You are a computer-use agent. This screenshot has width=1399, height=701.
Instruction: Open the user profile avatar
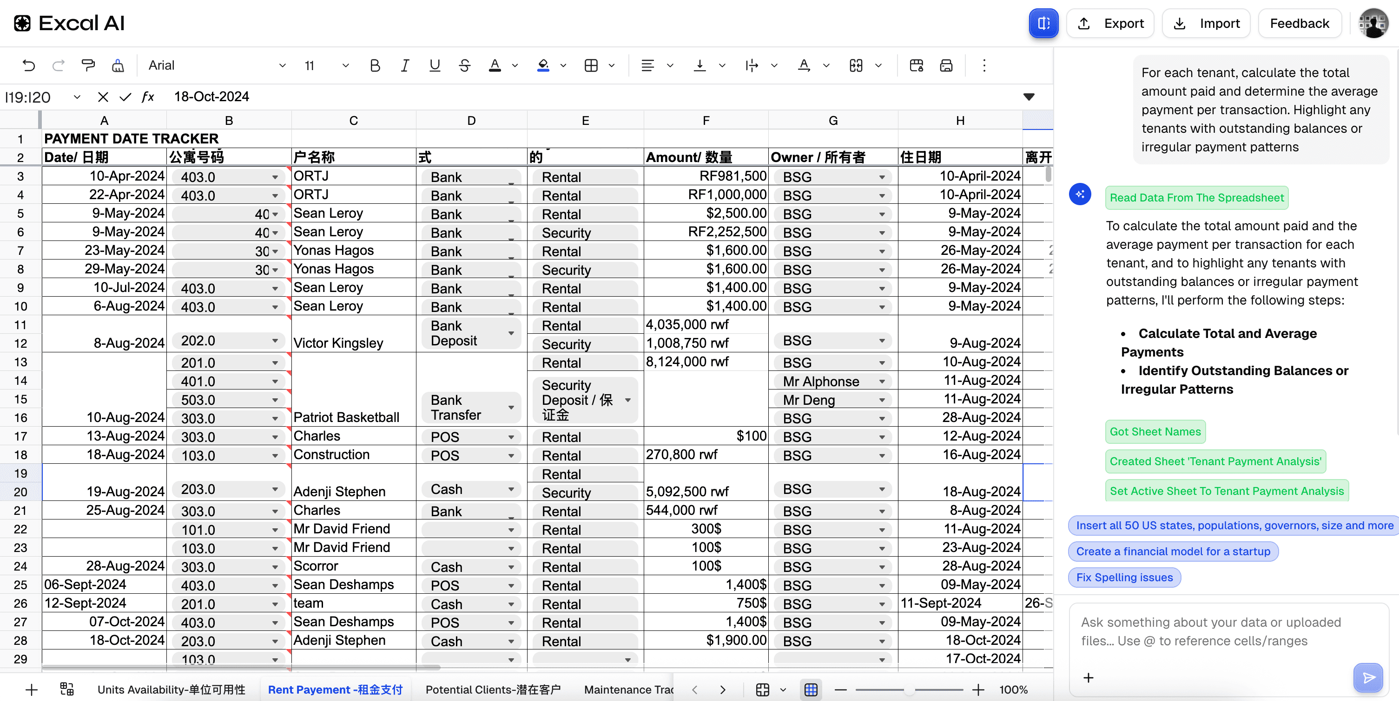pos(1373,23)
